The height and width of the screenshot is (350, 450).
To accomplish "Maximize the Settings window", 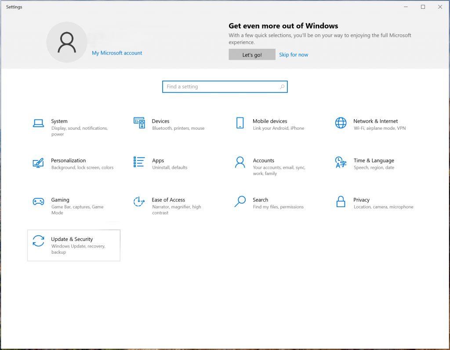I will point(423,7).
